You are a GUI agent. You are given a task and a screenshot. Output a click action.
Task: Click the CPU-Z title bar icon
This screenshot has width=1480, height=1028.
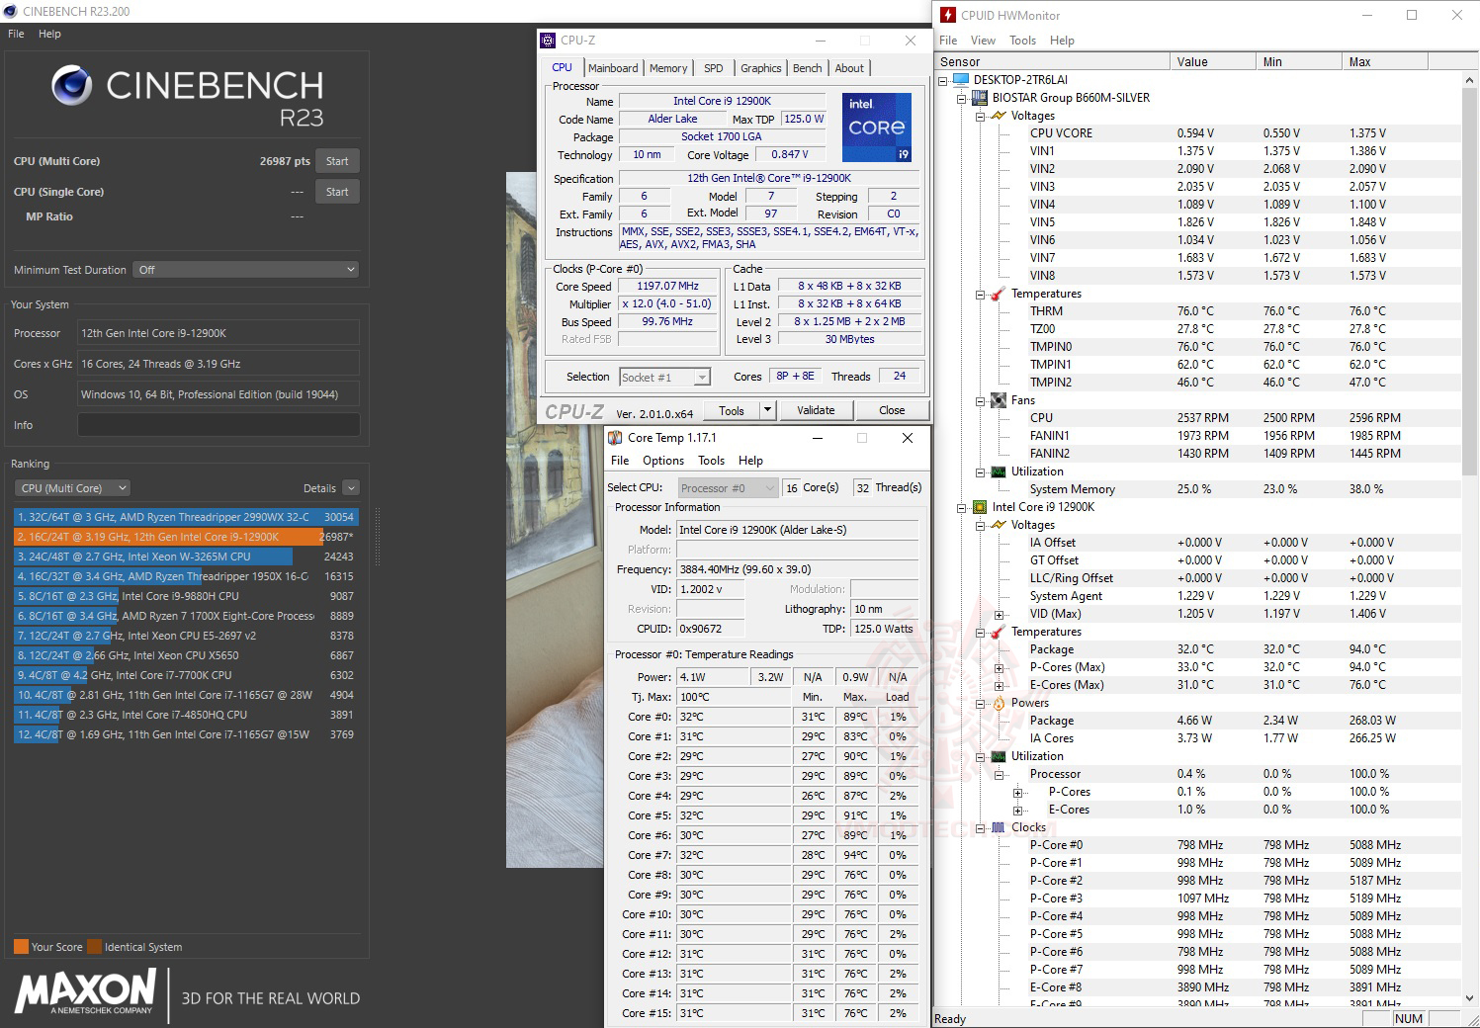[x=547, y=41]
